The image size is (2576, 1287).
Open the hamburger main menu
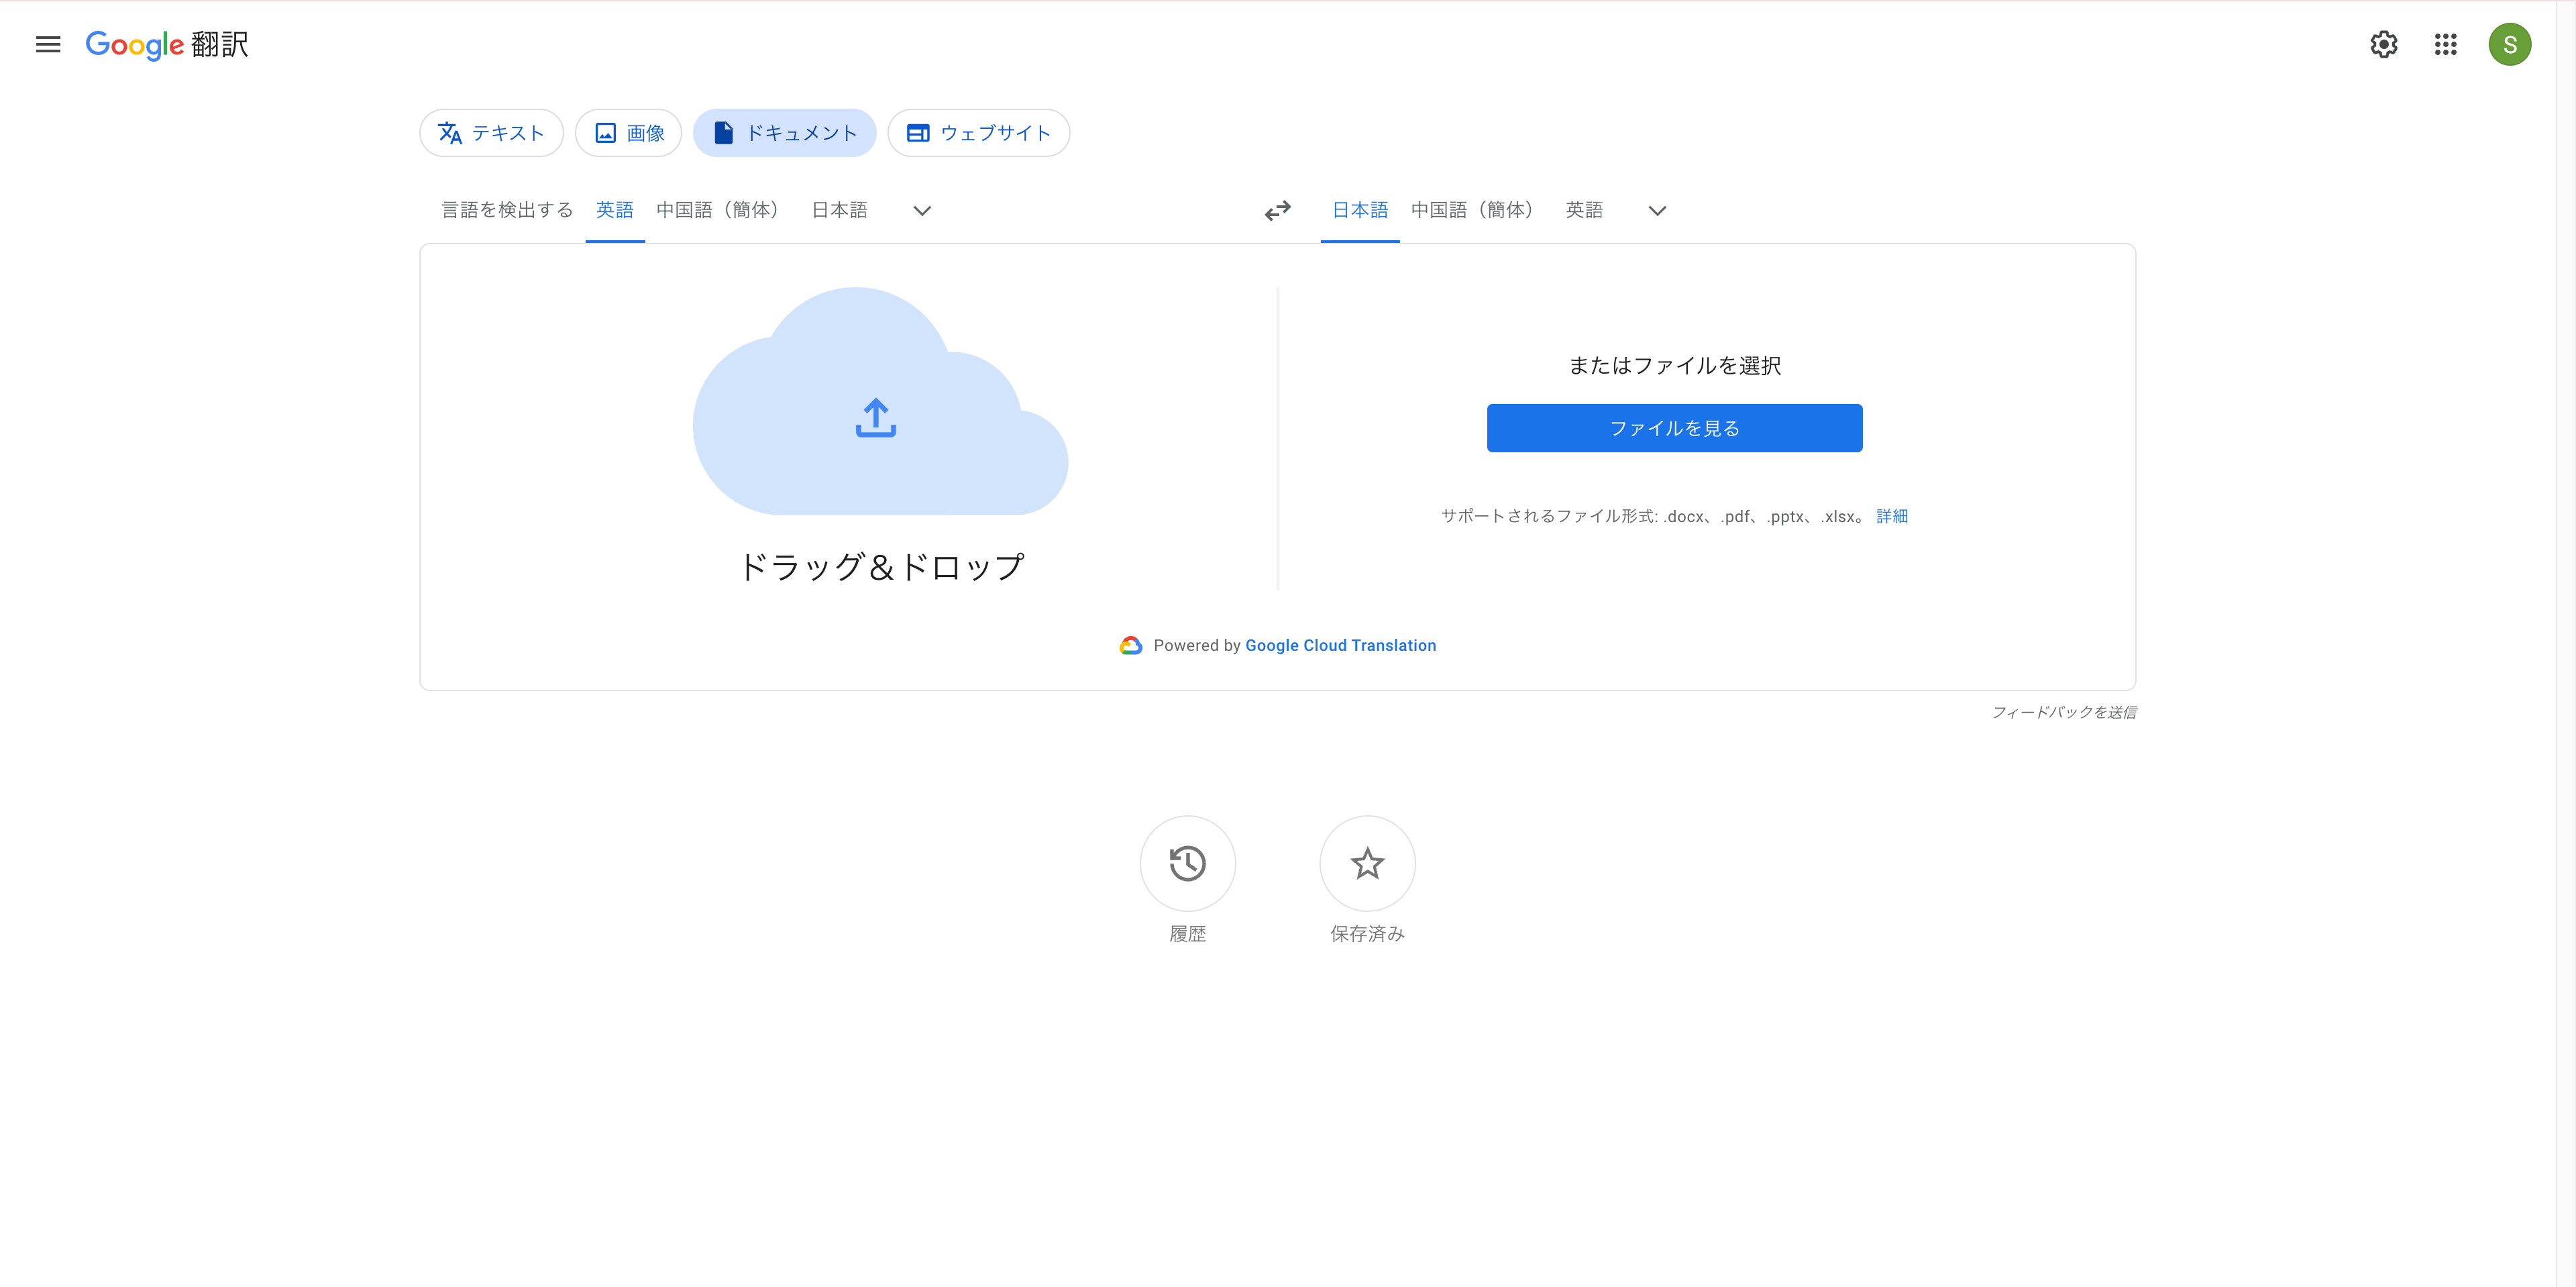tap(48, 44)
